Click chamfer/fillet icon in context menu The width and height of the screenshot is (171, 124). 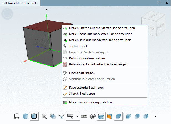click(65, 102)
